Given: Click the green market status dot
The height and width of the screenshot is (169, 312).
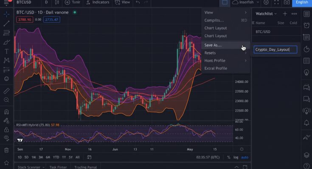Looking at the screenshot, I should 75,12.
